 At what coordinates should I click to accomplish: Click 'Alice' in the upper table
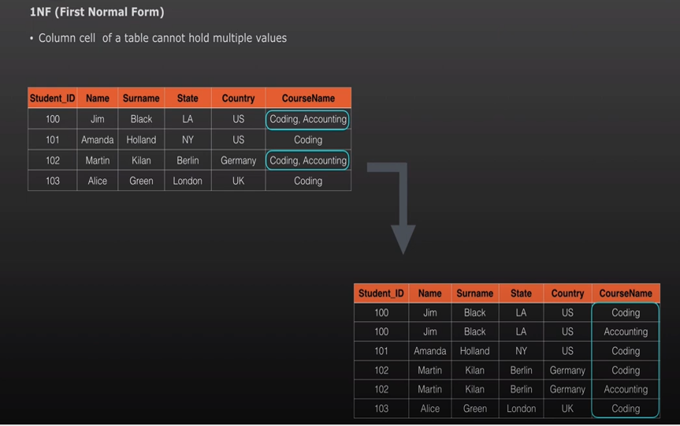97,181
